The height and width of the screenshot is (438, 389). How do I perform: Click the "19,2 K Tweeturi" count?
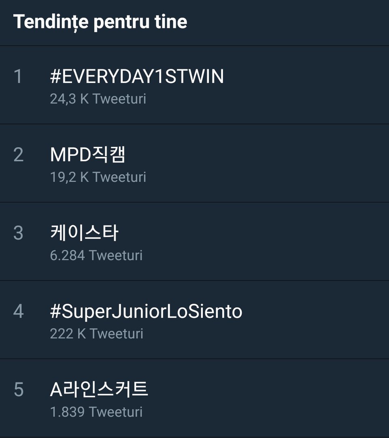pos(98,177)
